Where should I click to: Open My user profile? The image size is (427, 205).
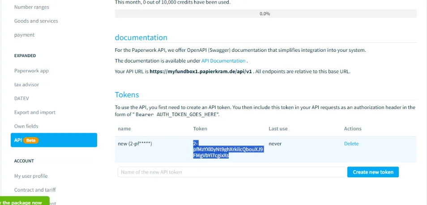[31, 176]
